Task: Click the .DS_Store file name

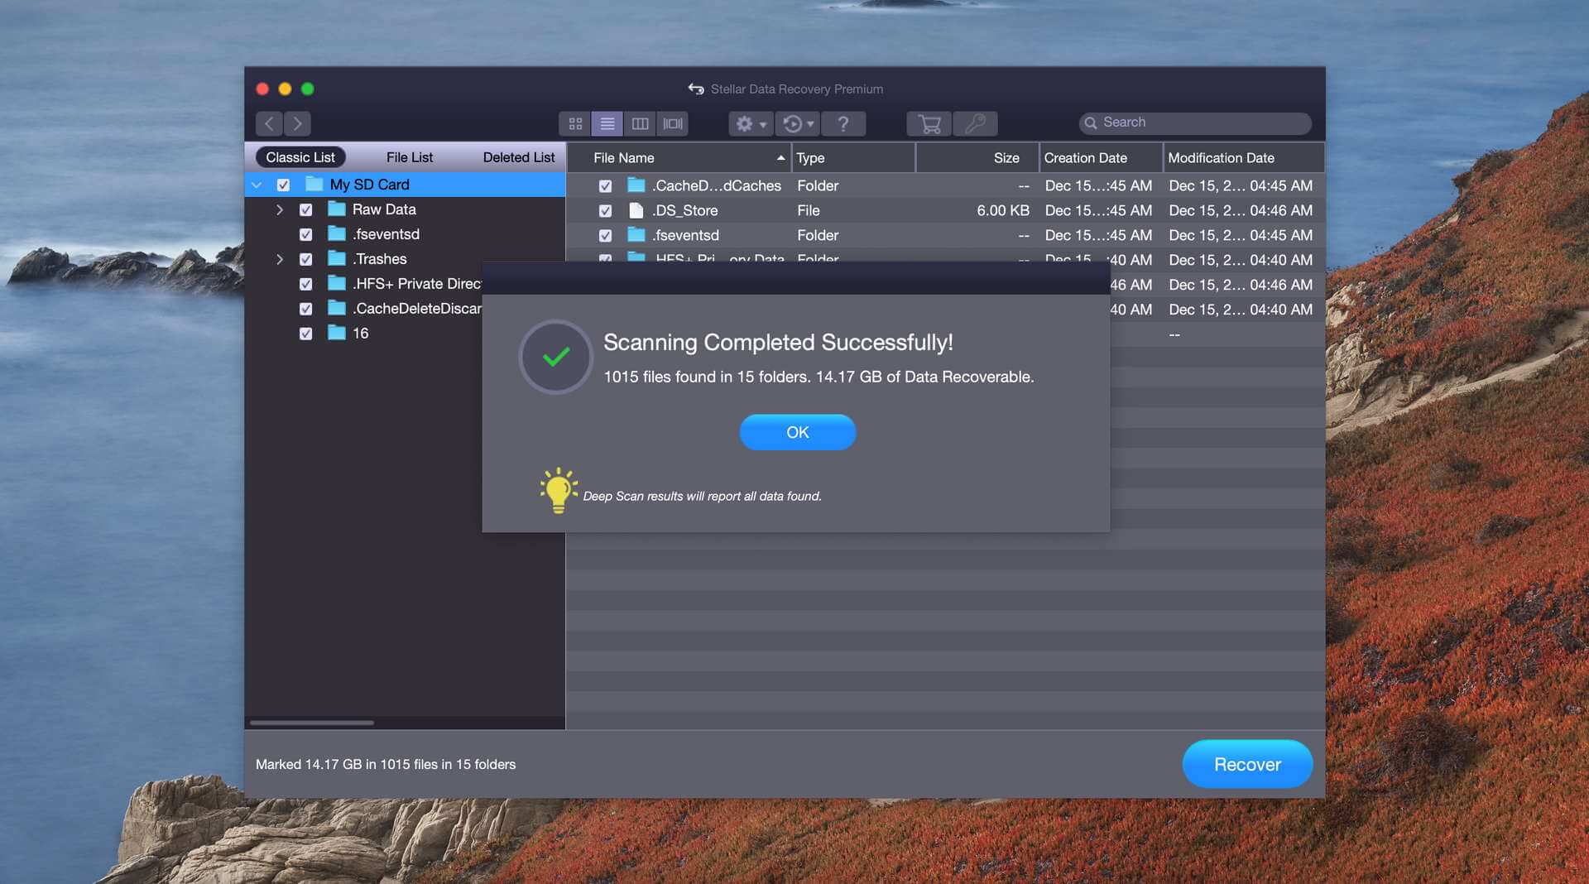Action: point(684,210)
